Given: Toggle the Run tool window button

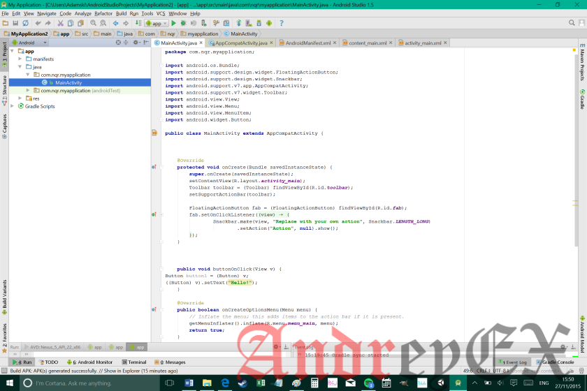Looking at the screenshot, I should [22, 362].
